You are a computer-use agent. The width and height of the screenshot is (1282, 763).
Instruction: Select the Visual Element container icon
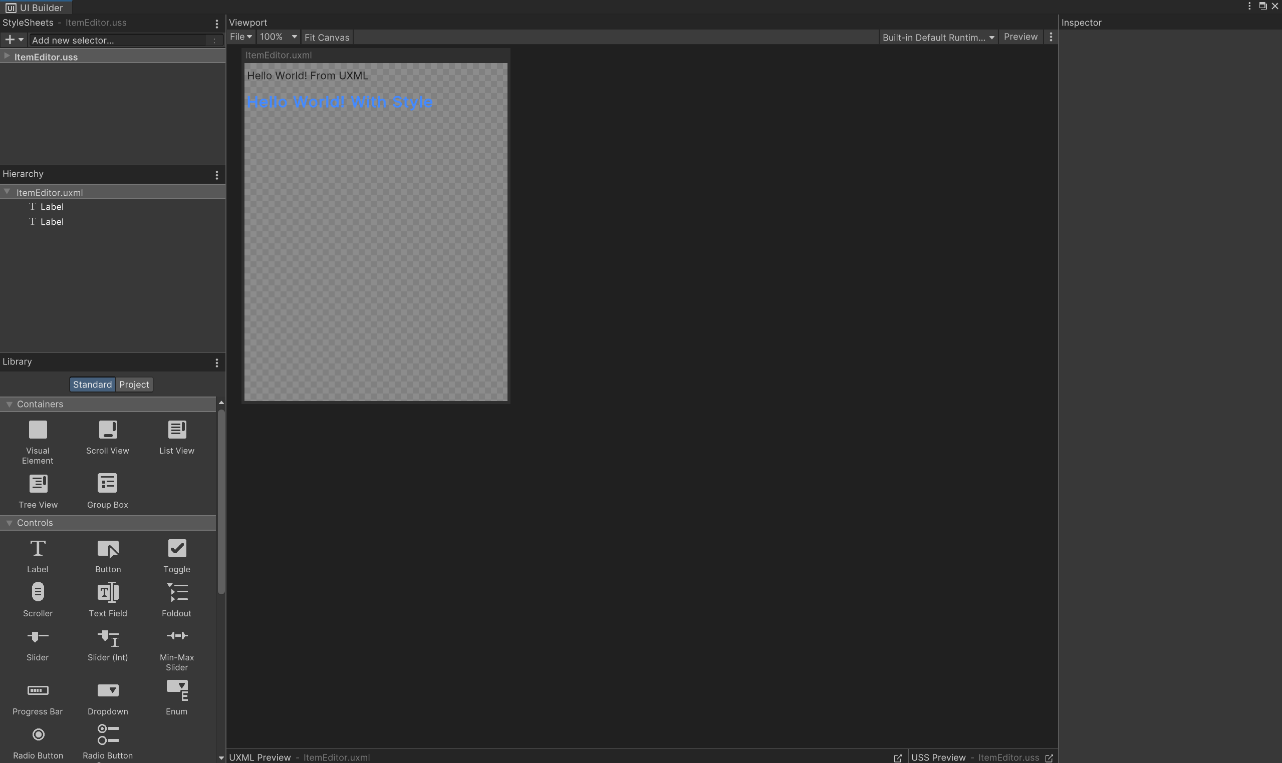(38, 430)
